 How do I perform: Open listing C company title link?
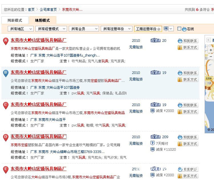(x=39, y=104)
